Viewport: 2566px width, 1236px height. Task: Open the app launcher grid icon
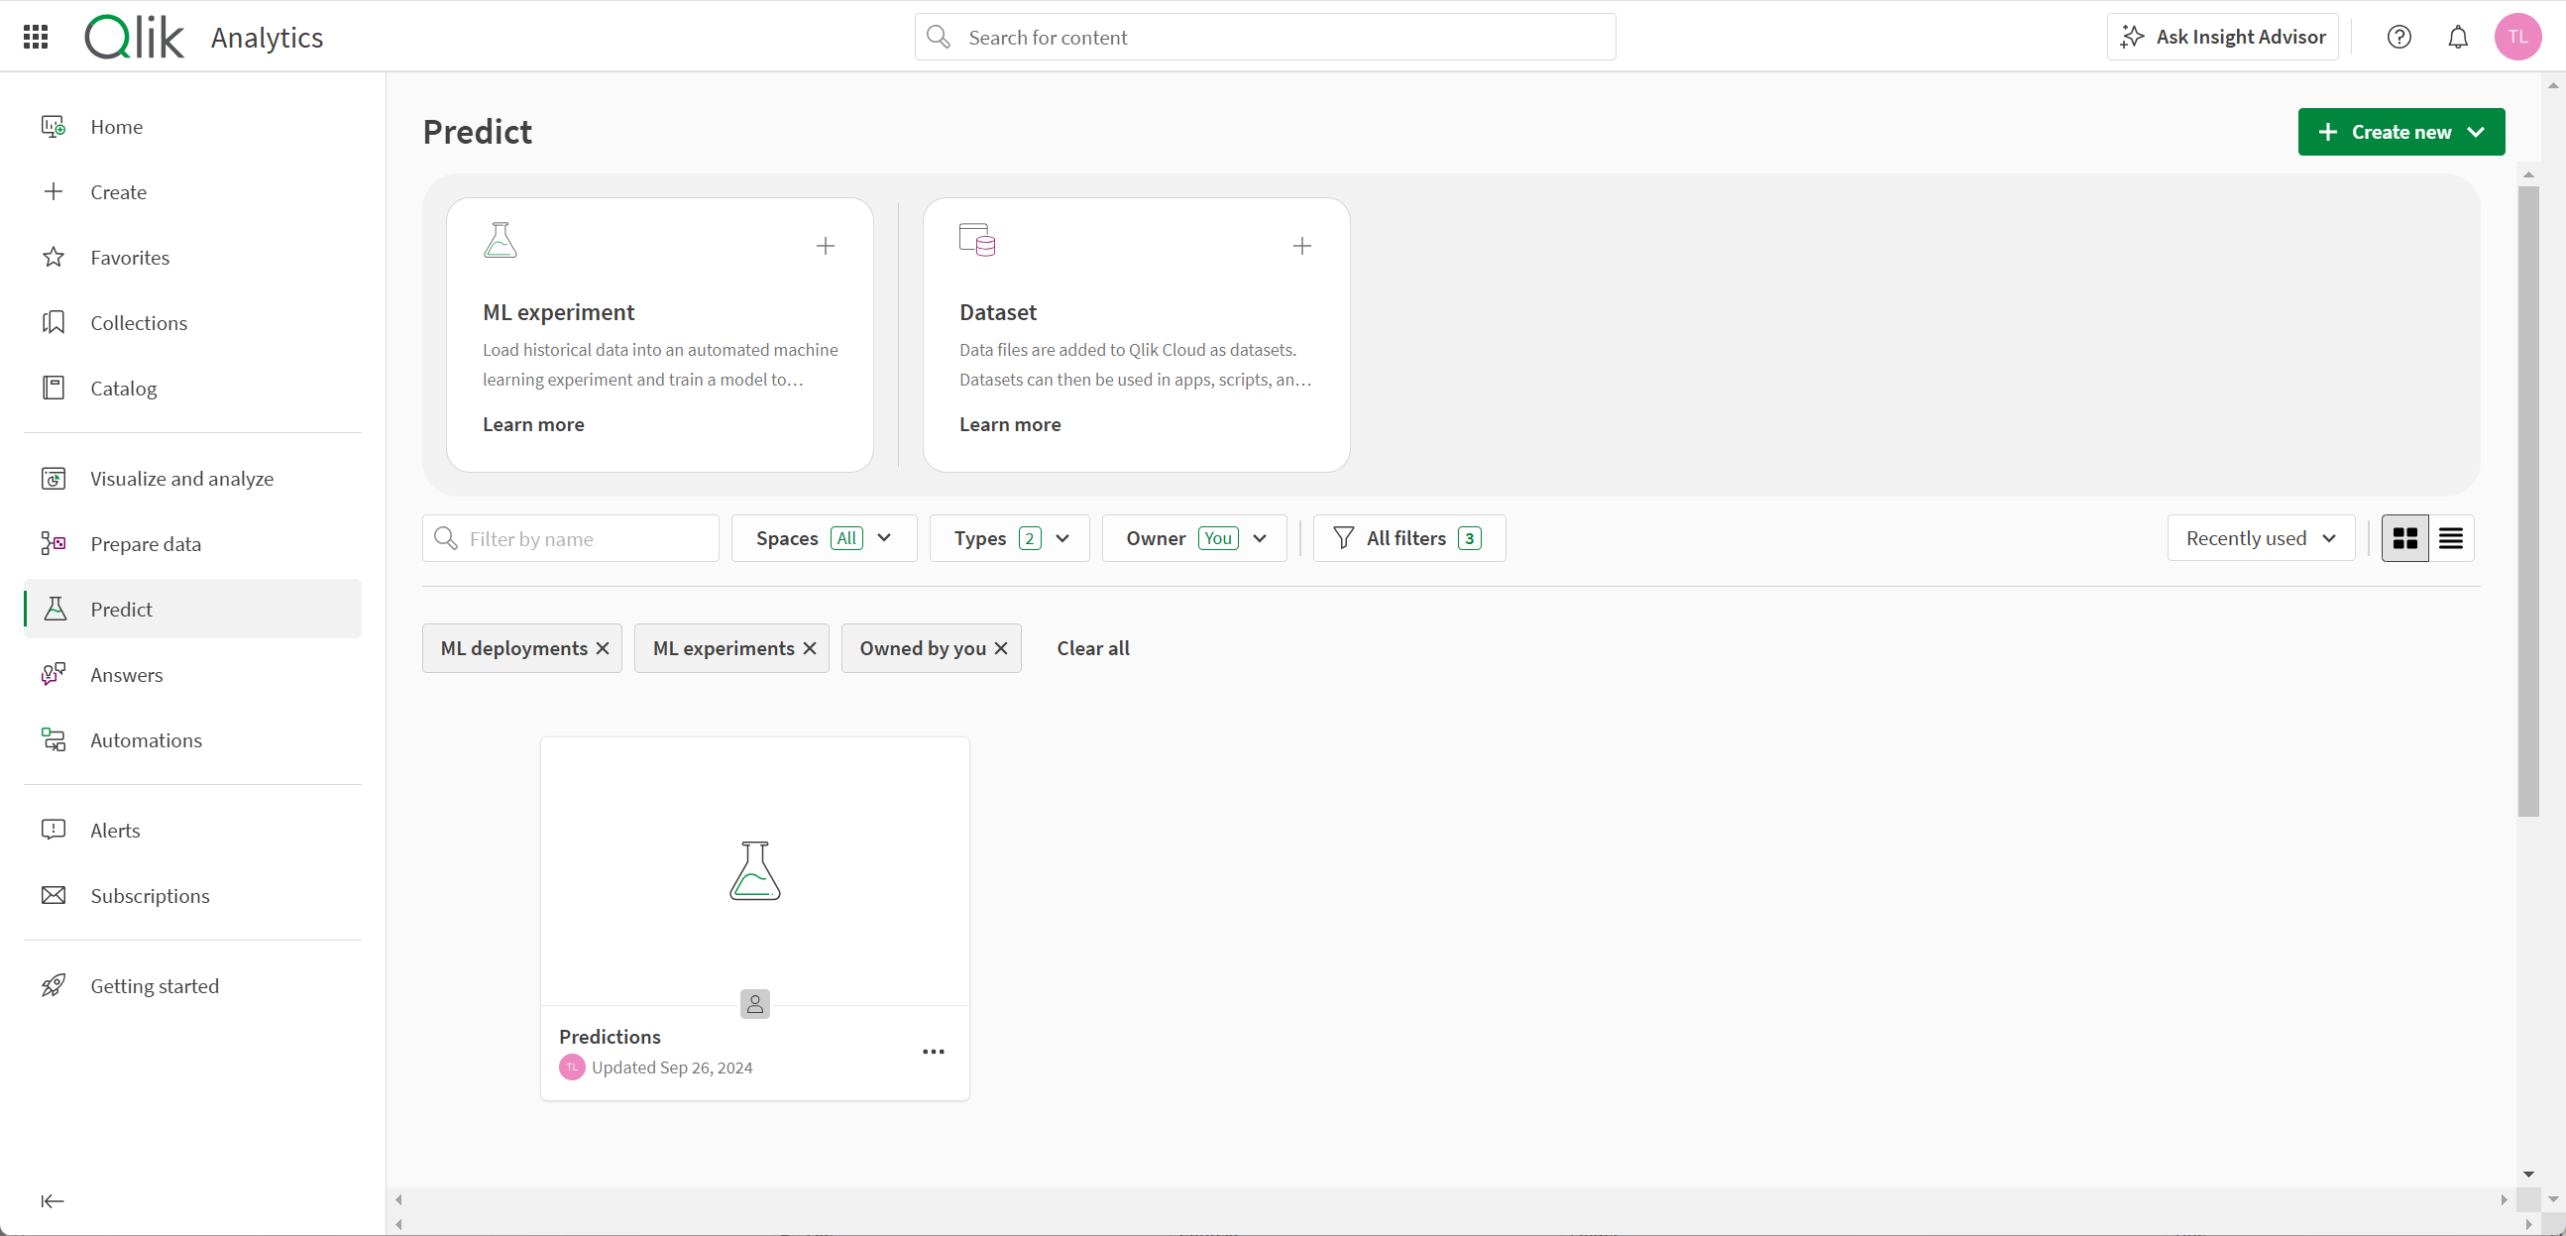tap(34, 37)
